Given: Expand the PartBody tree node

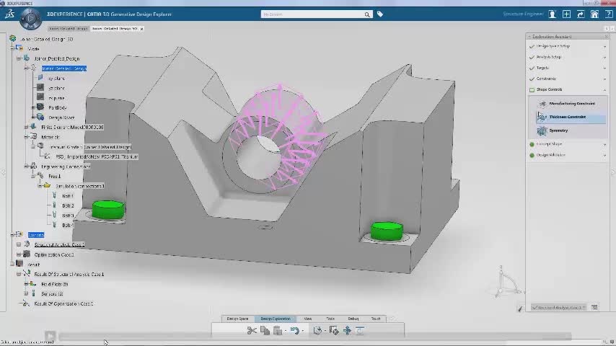Looking at the screenshot, I should (33, 107).
